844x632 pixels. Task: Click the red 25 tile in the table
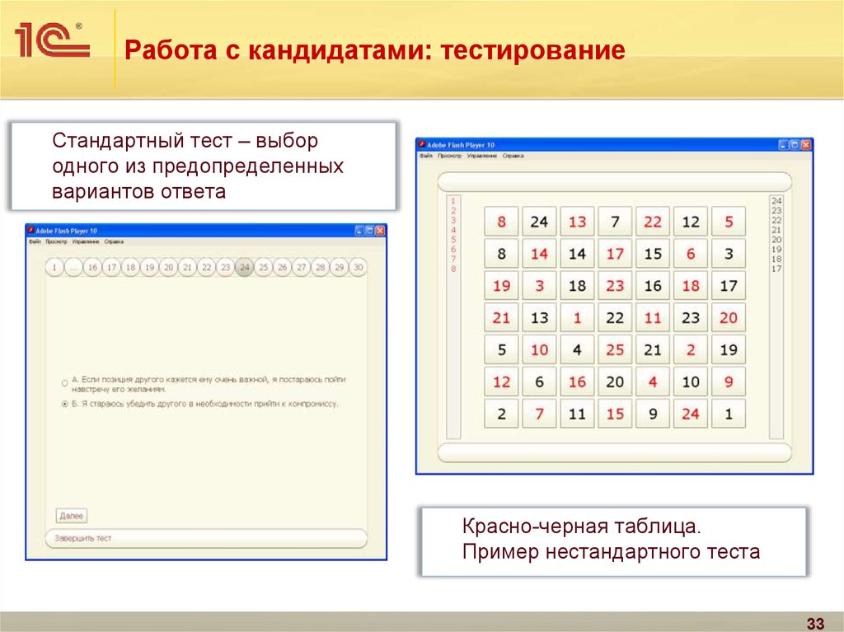tap(615, 350)
